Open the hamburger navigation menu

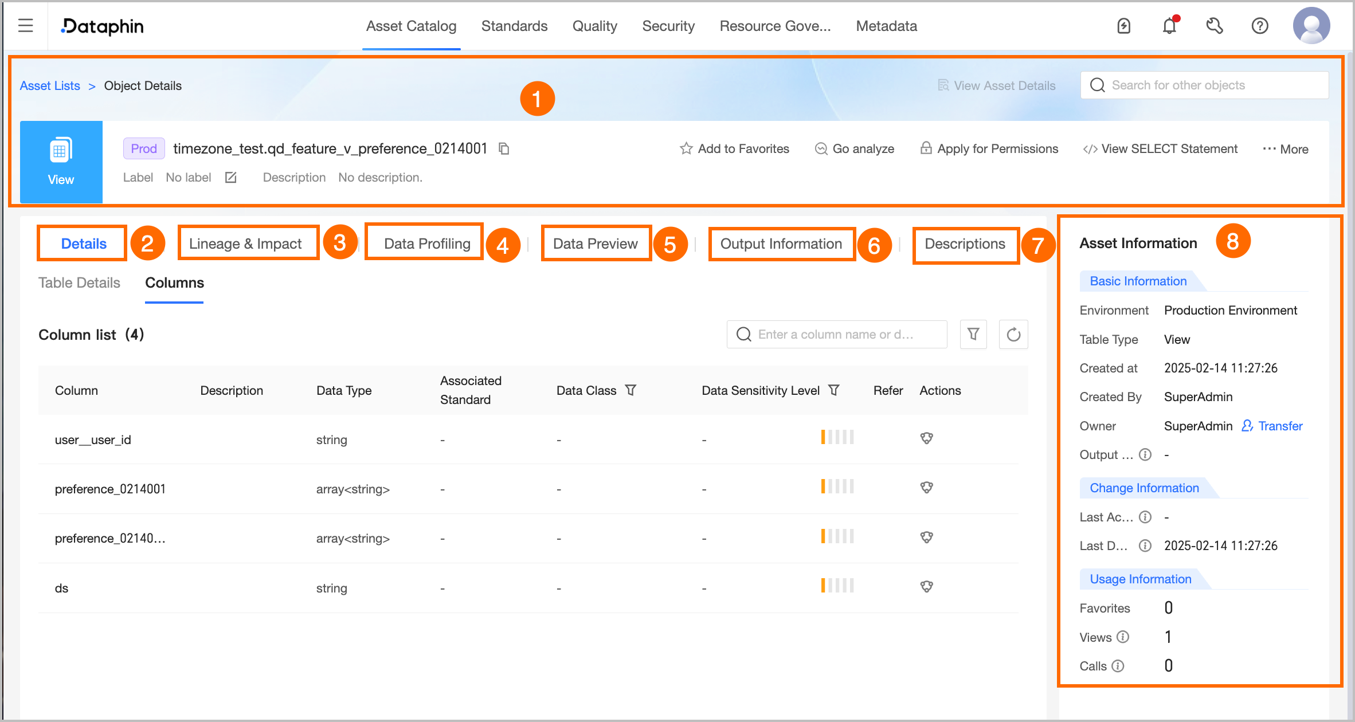(25, 26)
